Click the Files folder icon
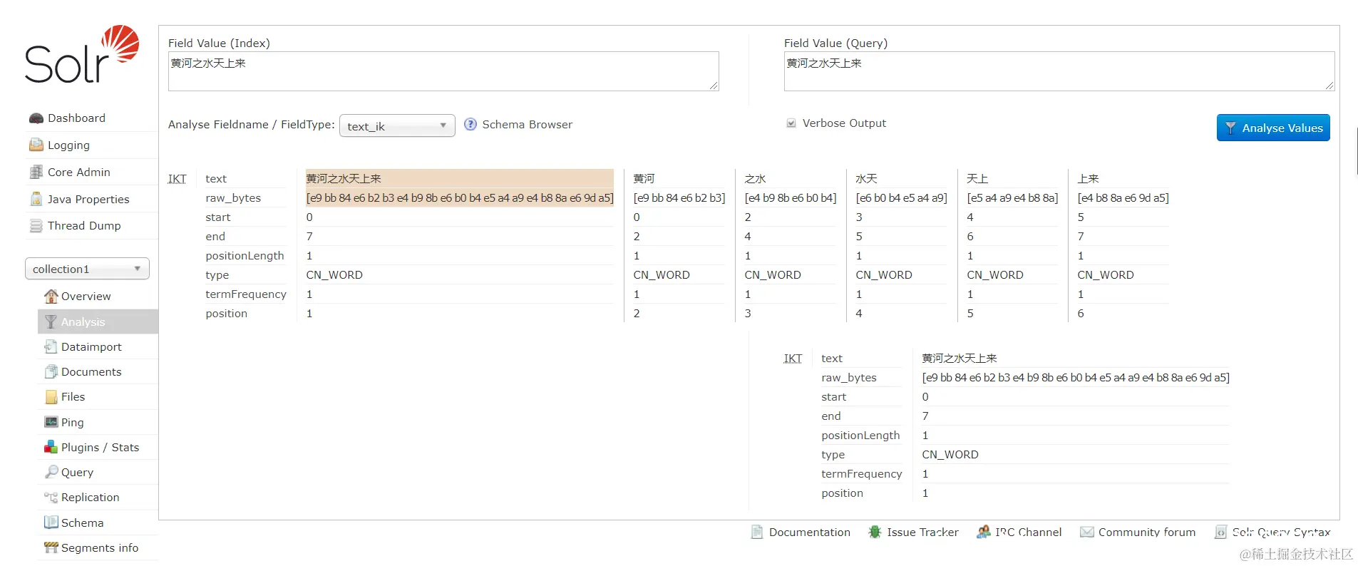 (x=51, y=397)
